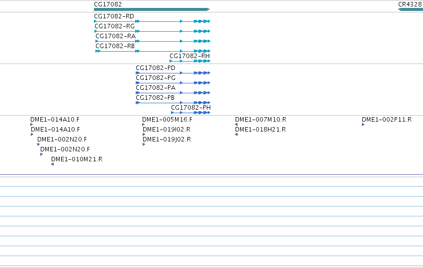Select protein CG17082-PA label

156,88
